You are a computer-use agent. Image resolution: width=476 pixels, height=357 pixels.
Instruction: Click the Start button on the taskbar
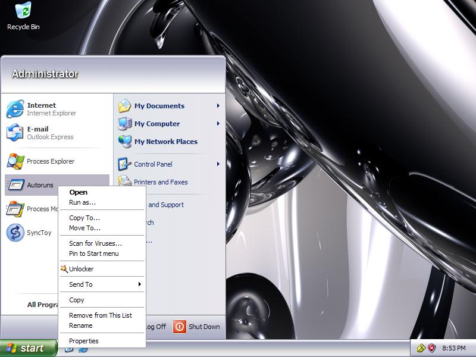[29, 348]
